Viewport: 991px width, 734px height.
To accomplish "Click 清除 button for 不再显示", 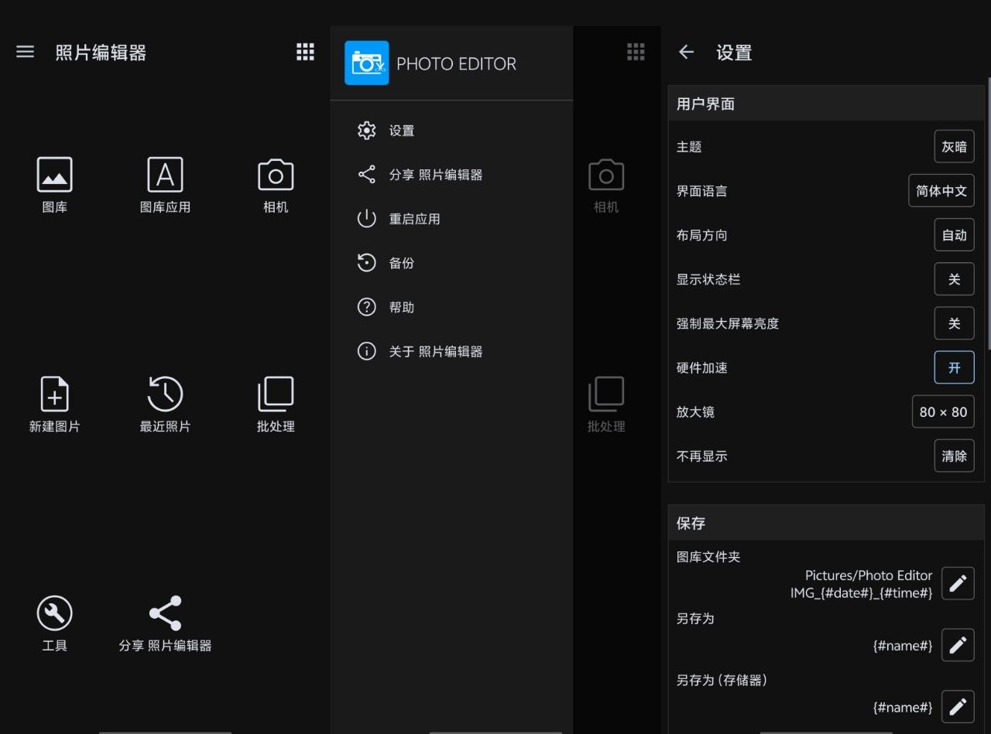I will 954,456.
